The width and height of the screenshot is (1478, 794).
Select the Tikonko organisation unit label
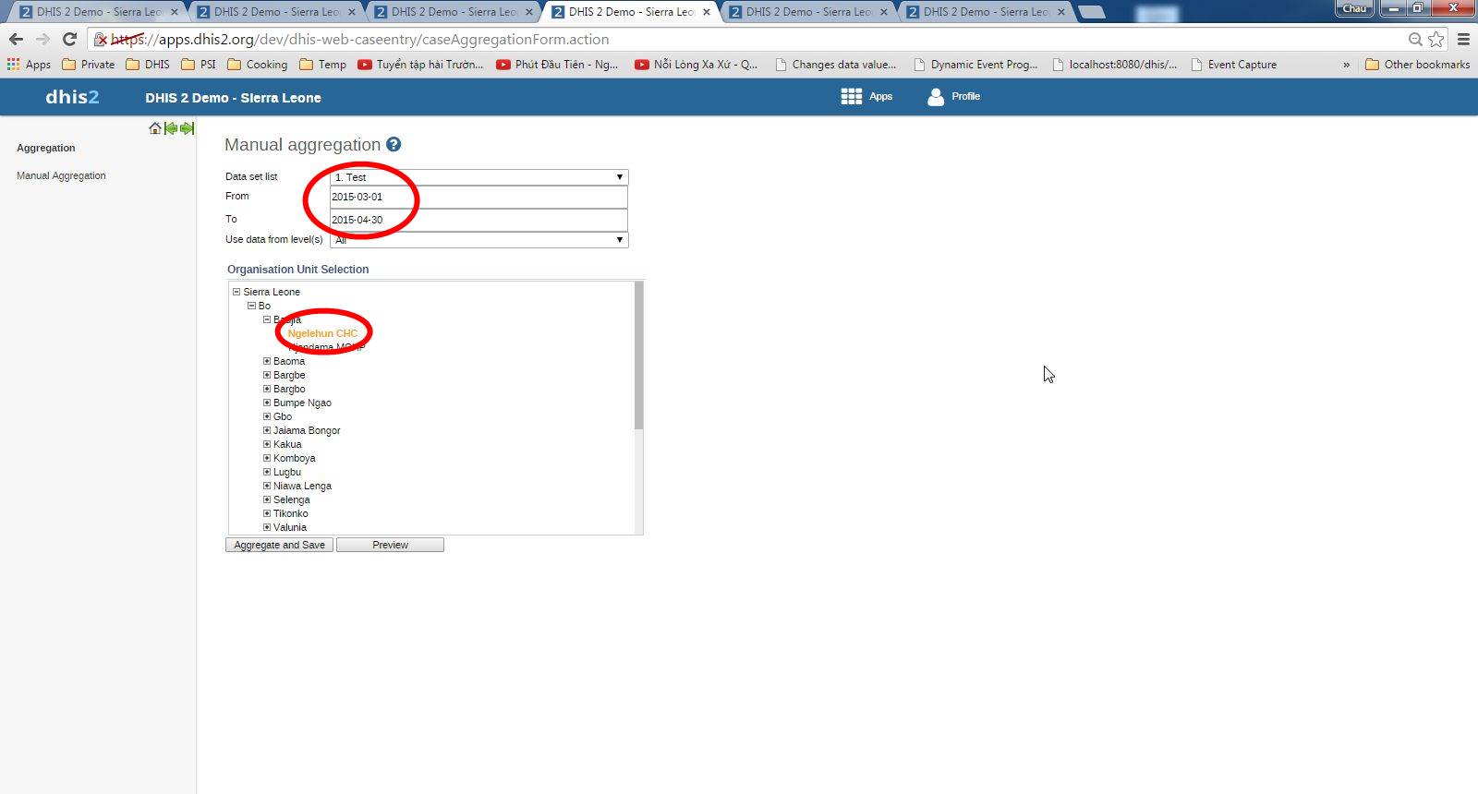coord(291,513)
